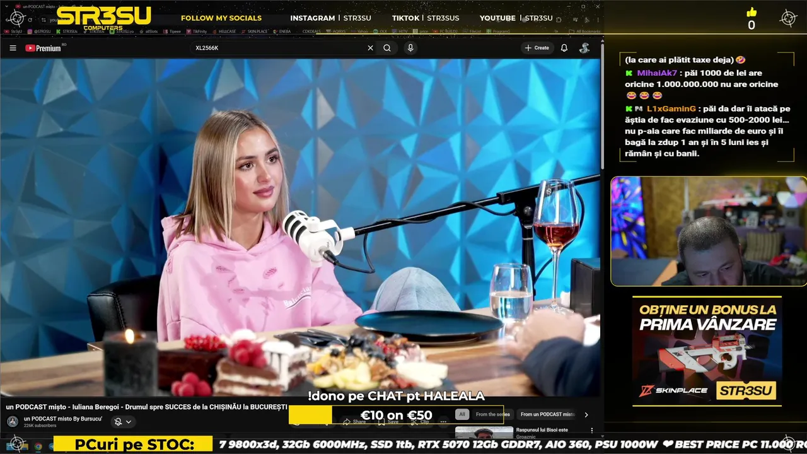This screenshot has height=454, width=807.
Task: Open the allSlots bookmark
Action: pyautogui.click(x=149, y=31)
